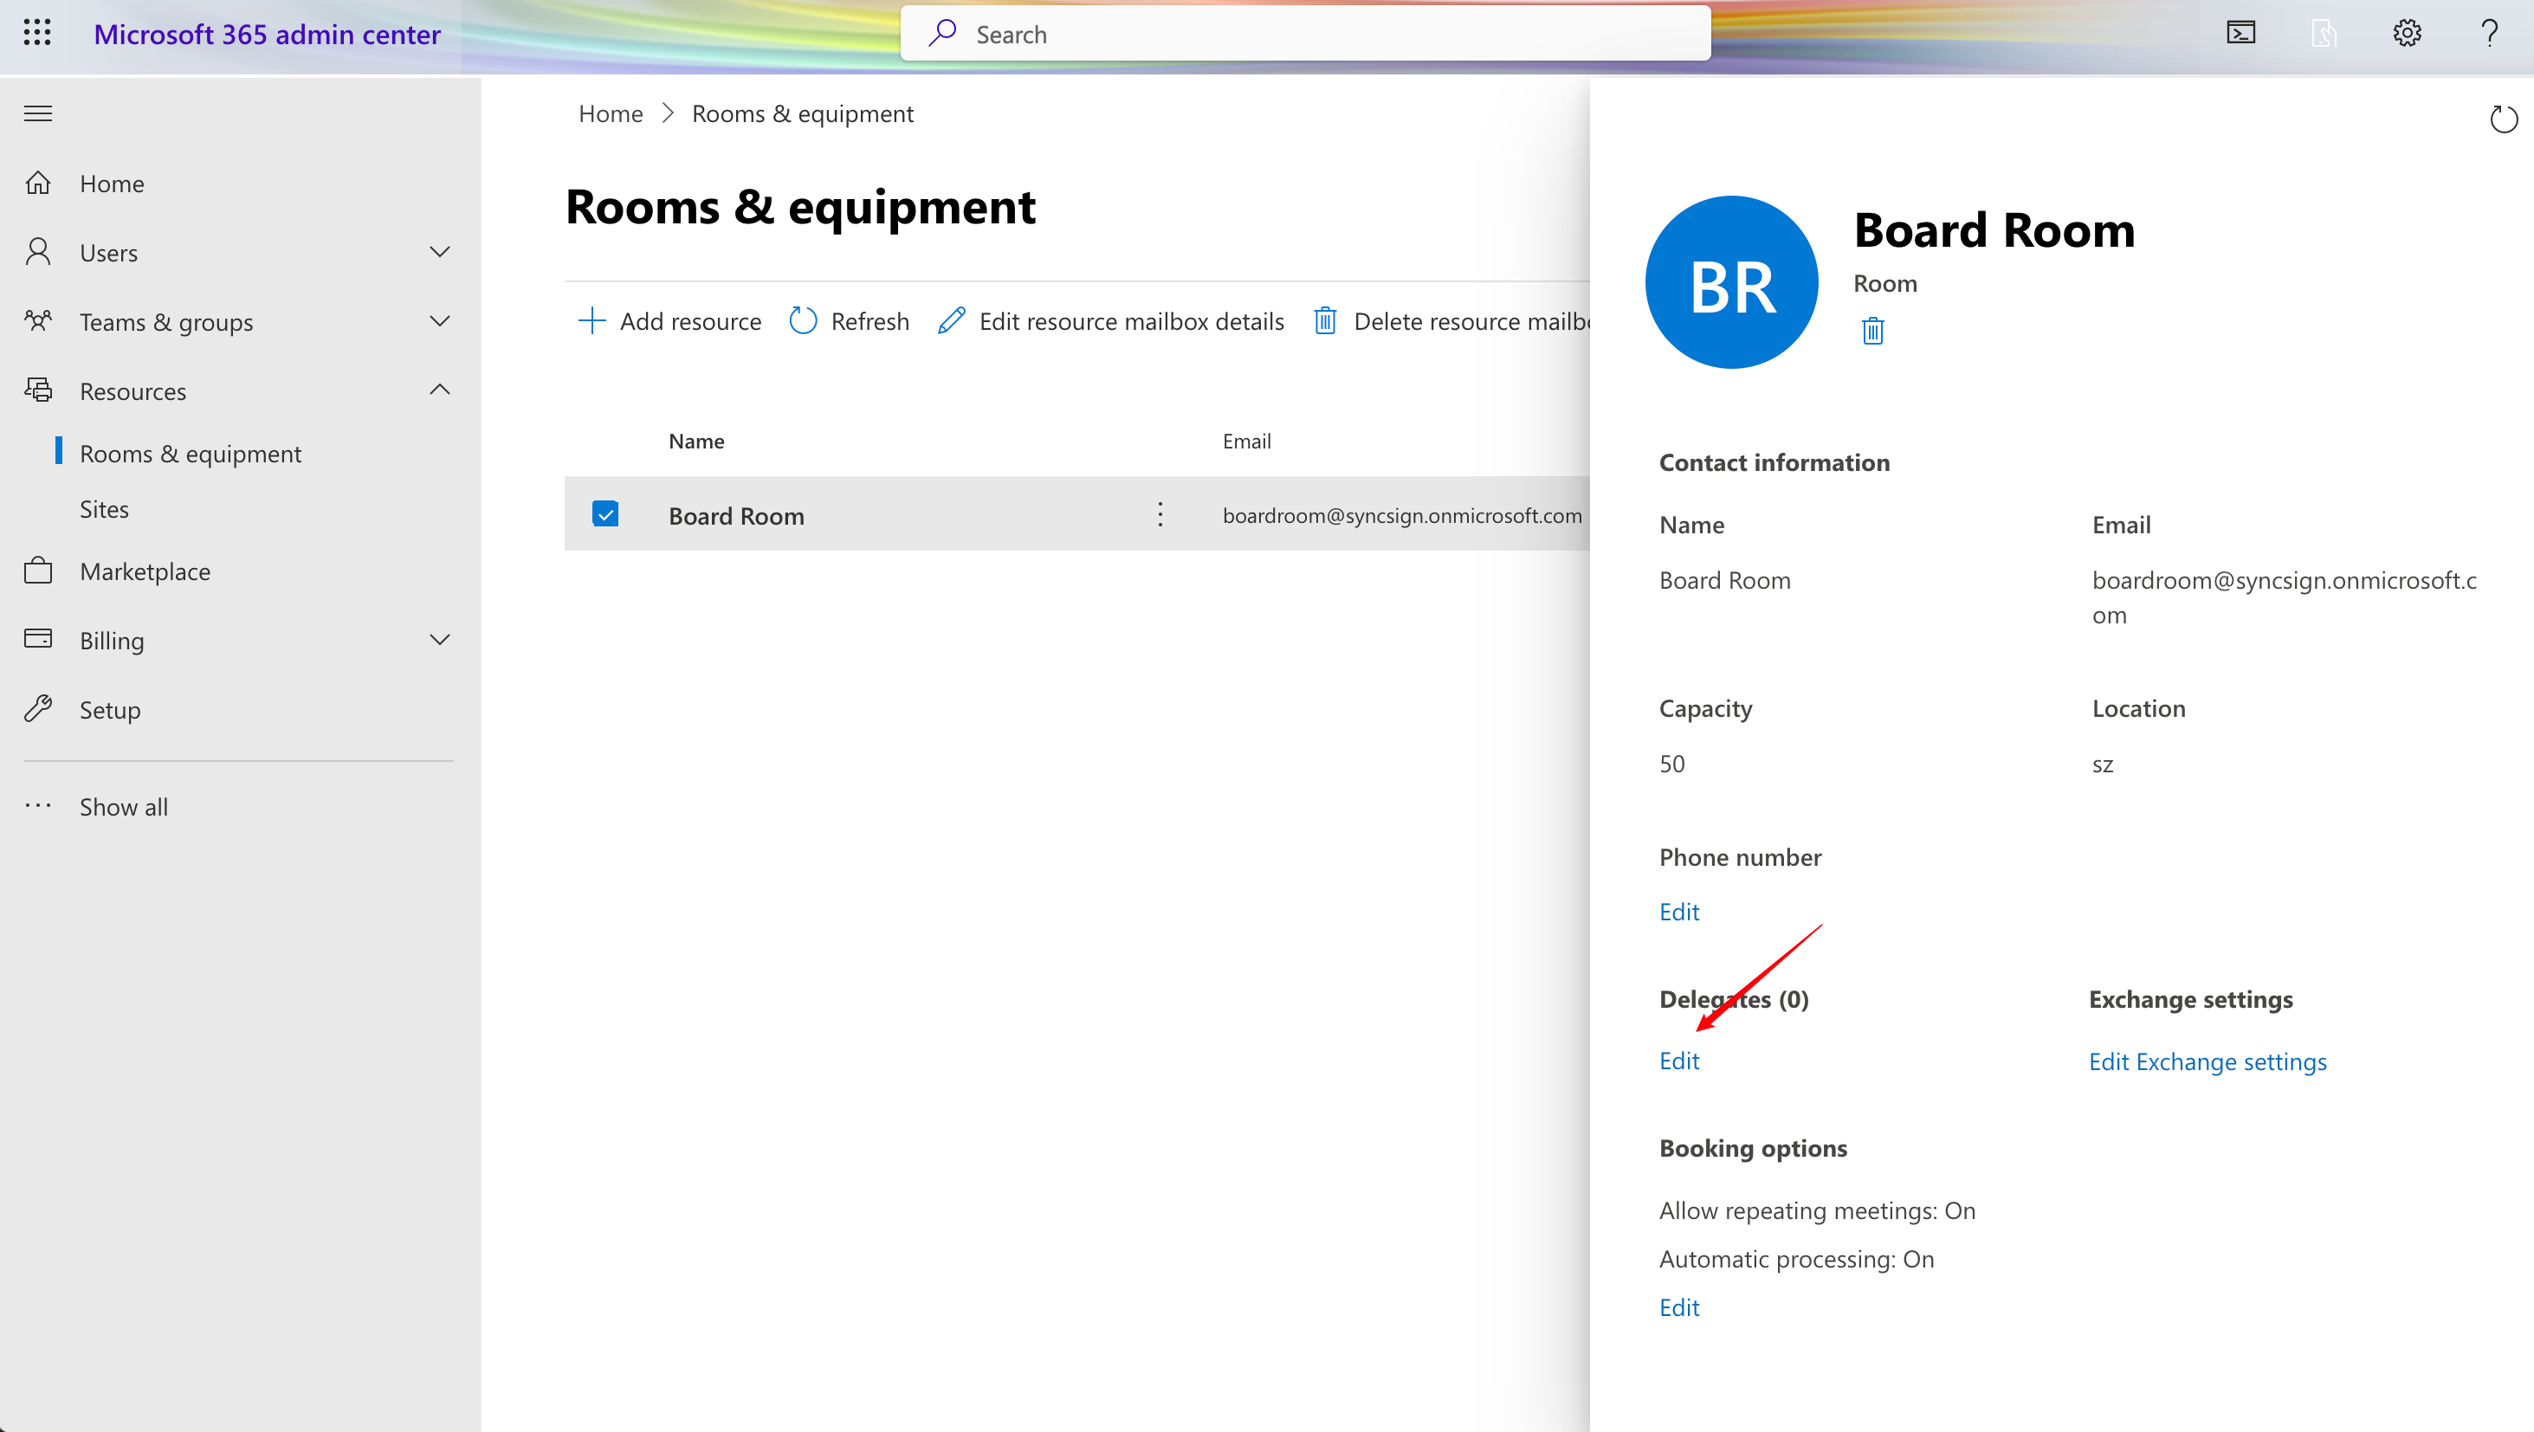Click Rooms & equipment breadcrumb
The width and height of the screenshot is (2534, 1432).
[x=803, y=113]
